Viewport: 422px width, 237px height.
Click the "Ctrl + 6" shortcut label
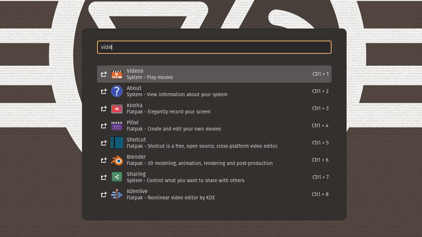coord(320,160)
